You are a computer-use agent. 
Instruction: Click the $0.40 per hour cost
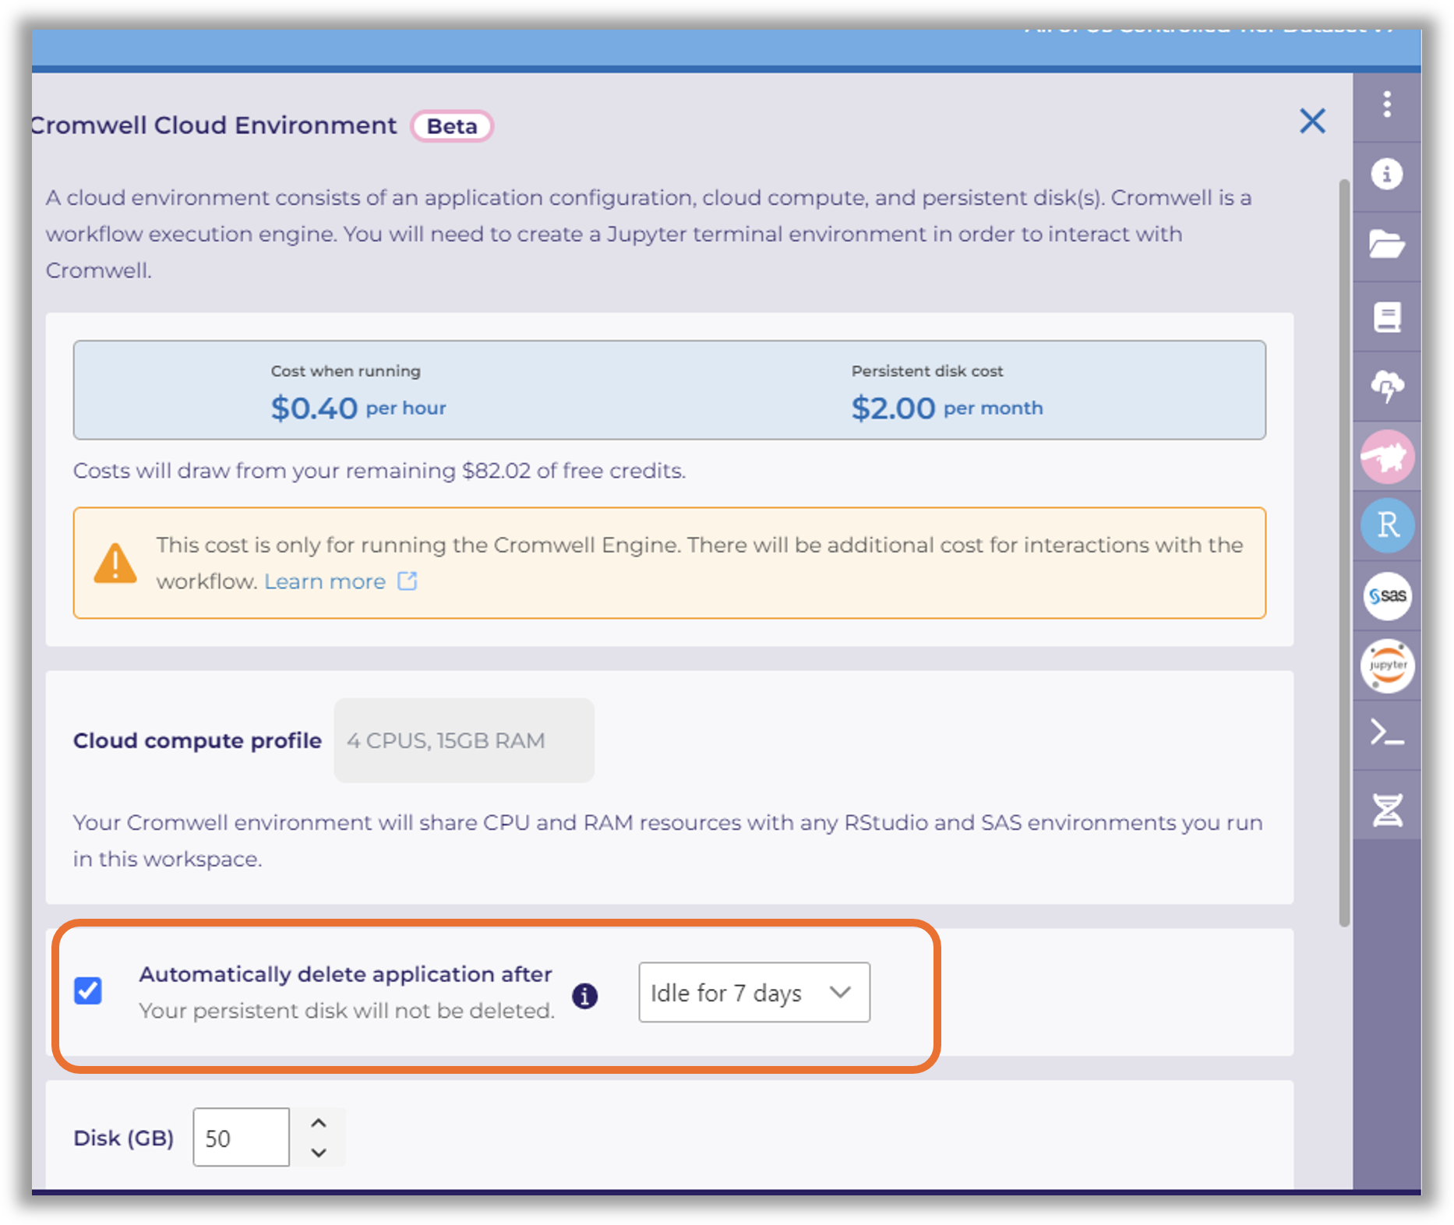click(358, 408)
